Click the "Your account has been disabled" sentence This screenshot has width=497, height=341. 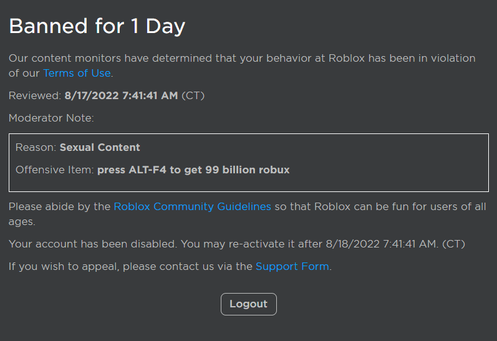pyautogui.click(x=94, y=243)
